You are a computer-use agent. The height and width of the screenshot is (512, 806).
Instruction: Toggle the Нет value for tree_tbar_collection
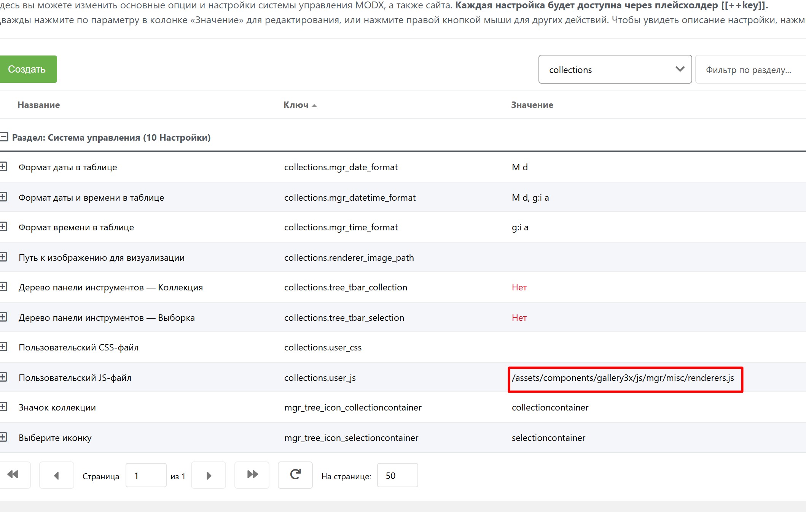[519, 287]
